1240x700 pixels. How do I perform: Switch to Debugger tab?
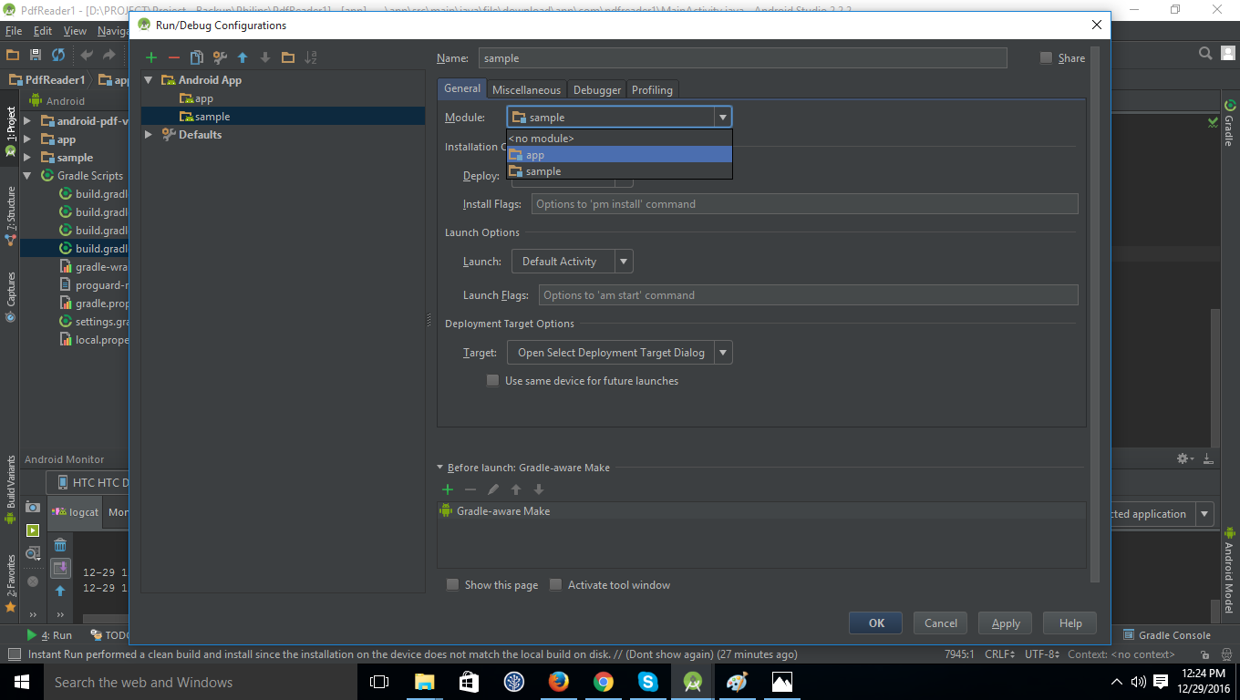click(596, 89)
